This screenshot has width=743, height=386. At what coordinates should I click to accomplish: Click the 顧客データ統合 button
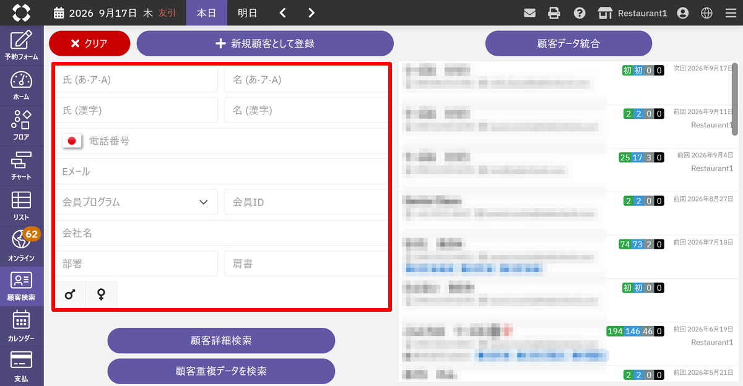coord(568,43)
